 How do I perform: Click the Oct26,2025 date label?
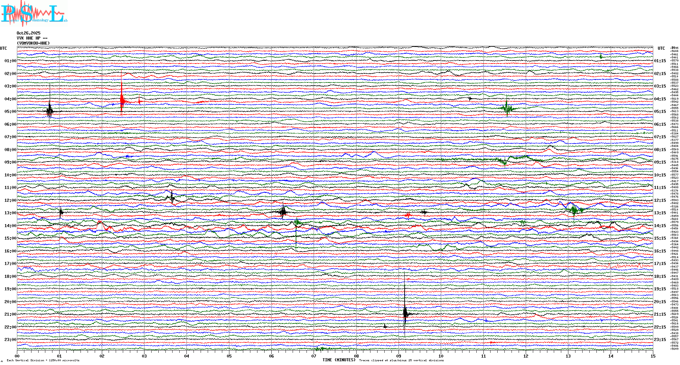(28, 33)
